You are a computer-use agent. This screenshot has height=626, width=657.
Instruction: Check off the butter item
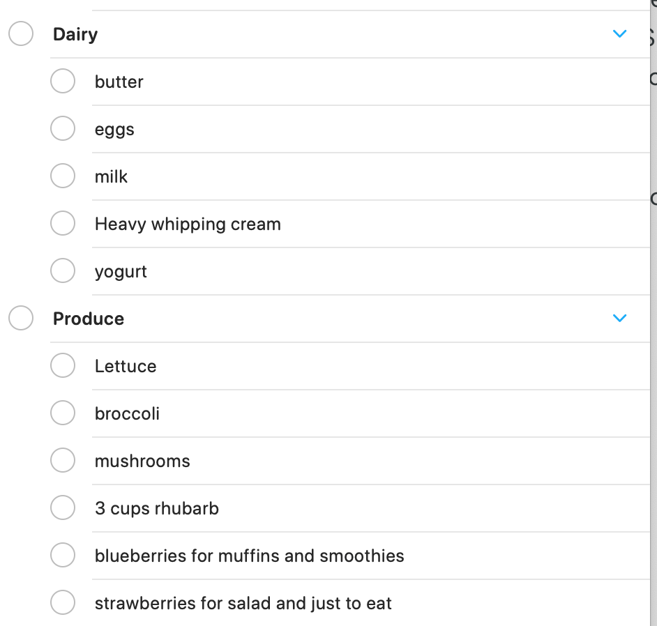click(x=63, y=82)
